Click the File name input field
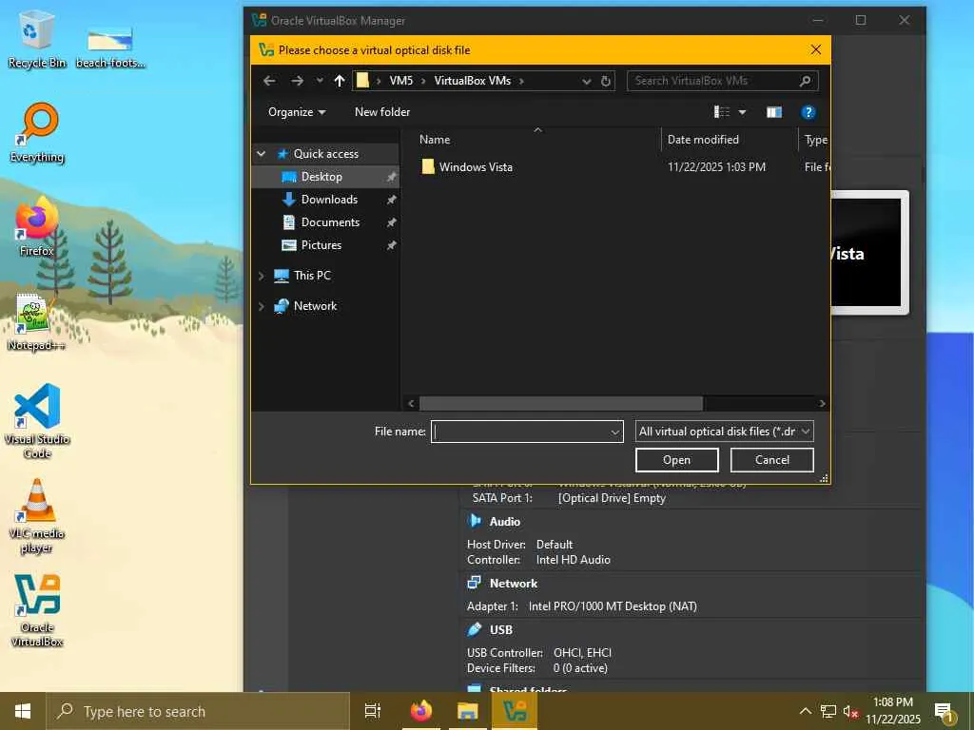 [520, 432]
